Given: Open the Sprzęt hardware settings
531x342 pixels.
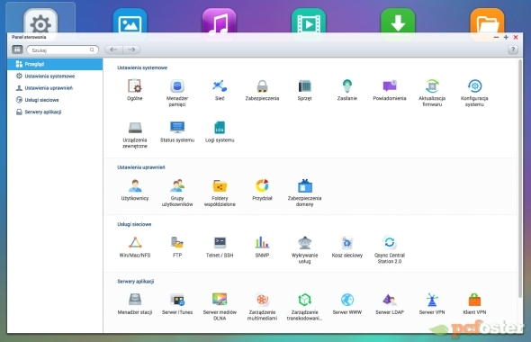Looking at the screenshot, I should [x=304, y=86].
